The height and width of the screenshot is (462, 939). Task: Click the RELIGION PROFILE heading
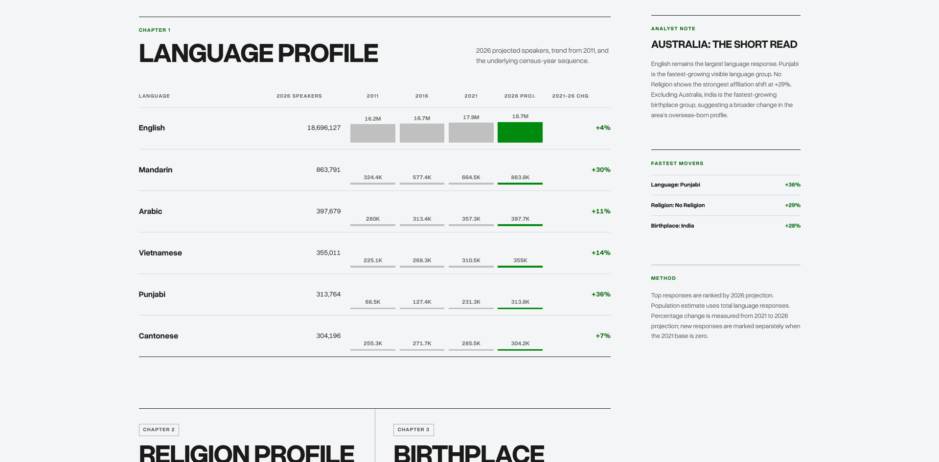(x=247, y=452)
